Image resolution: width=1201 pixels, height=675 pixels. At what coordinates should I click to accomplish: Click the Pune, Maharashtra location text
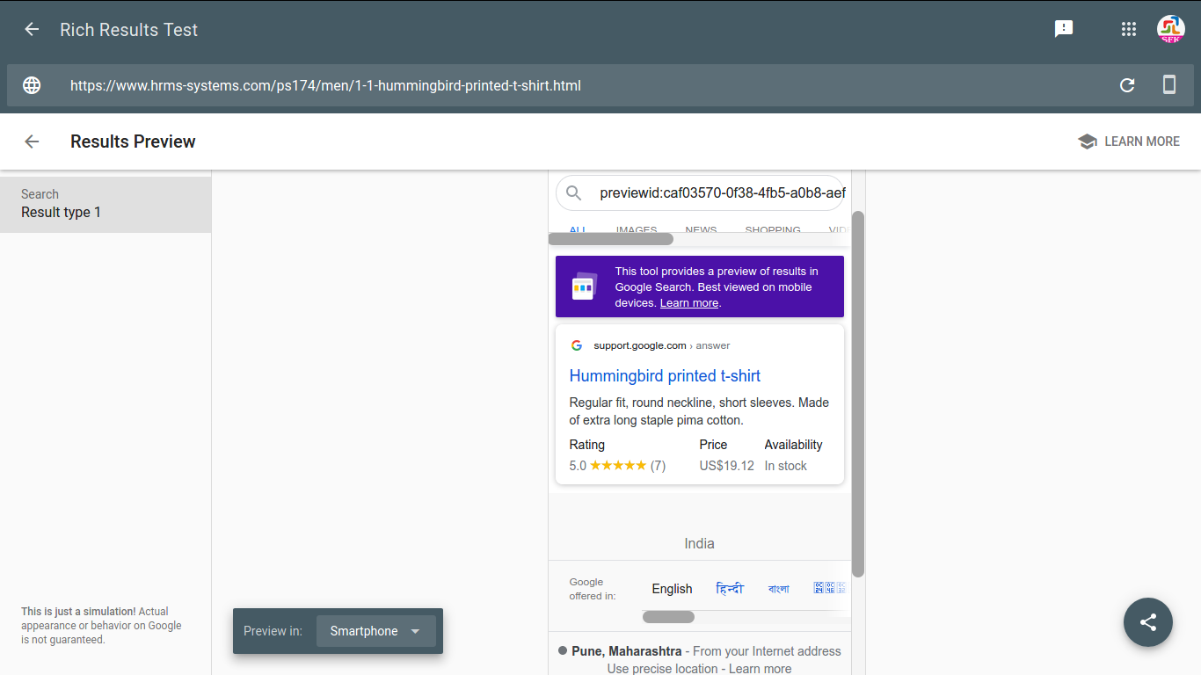tap(626, 651)
